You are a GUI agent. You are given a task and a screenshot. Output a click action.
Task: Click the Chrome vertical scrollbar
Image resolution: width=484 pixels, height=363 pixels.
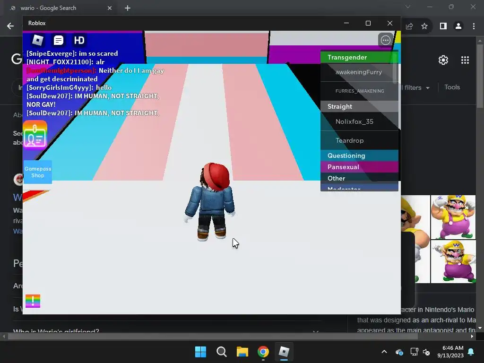pyautogui.click(x=480, y=76)
